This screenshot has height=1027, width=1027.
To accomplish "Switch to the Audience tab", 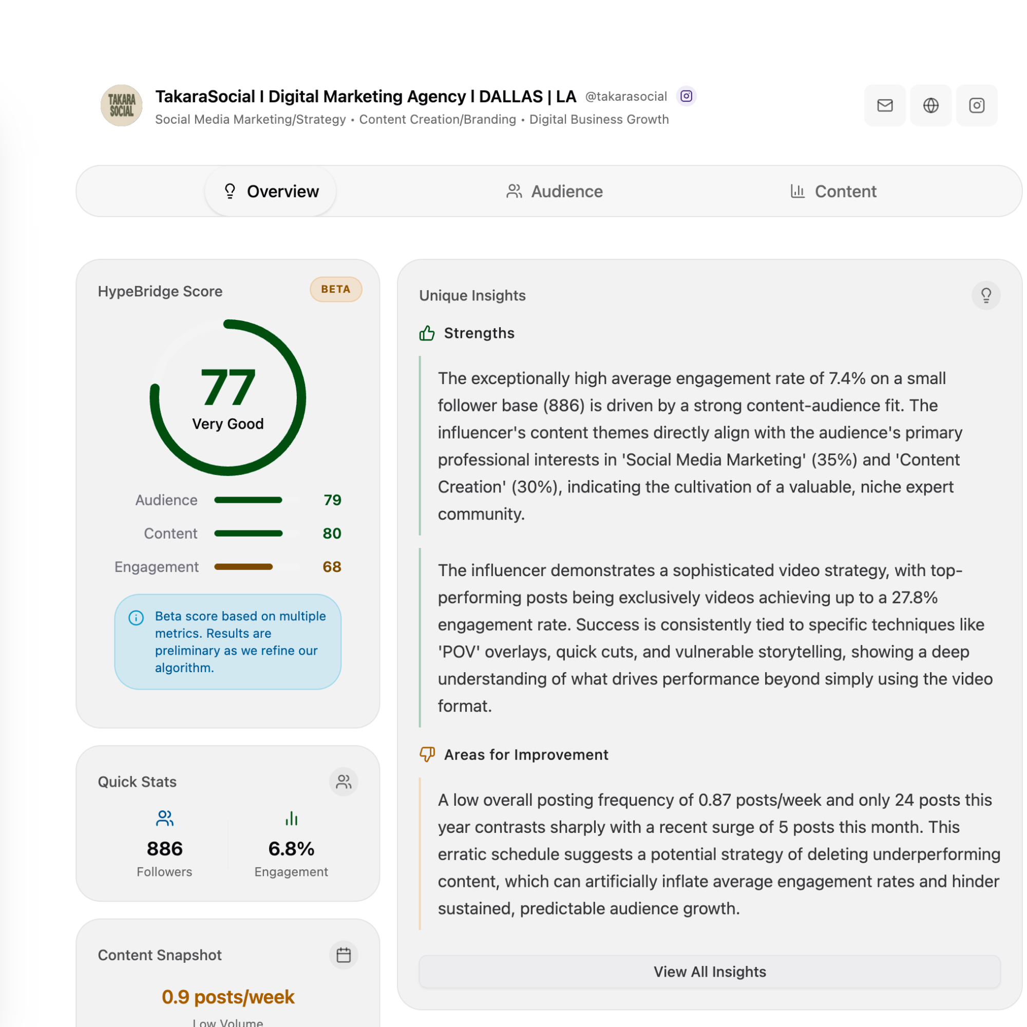I will click(x=555, y=192).
